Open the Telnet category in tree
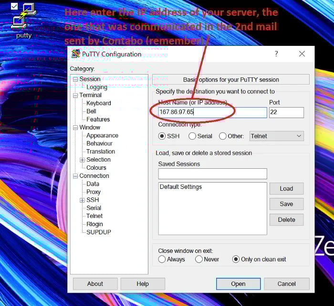 coord(94,216)
